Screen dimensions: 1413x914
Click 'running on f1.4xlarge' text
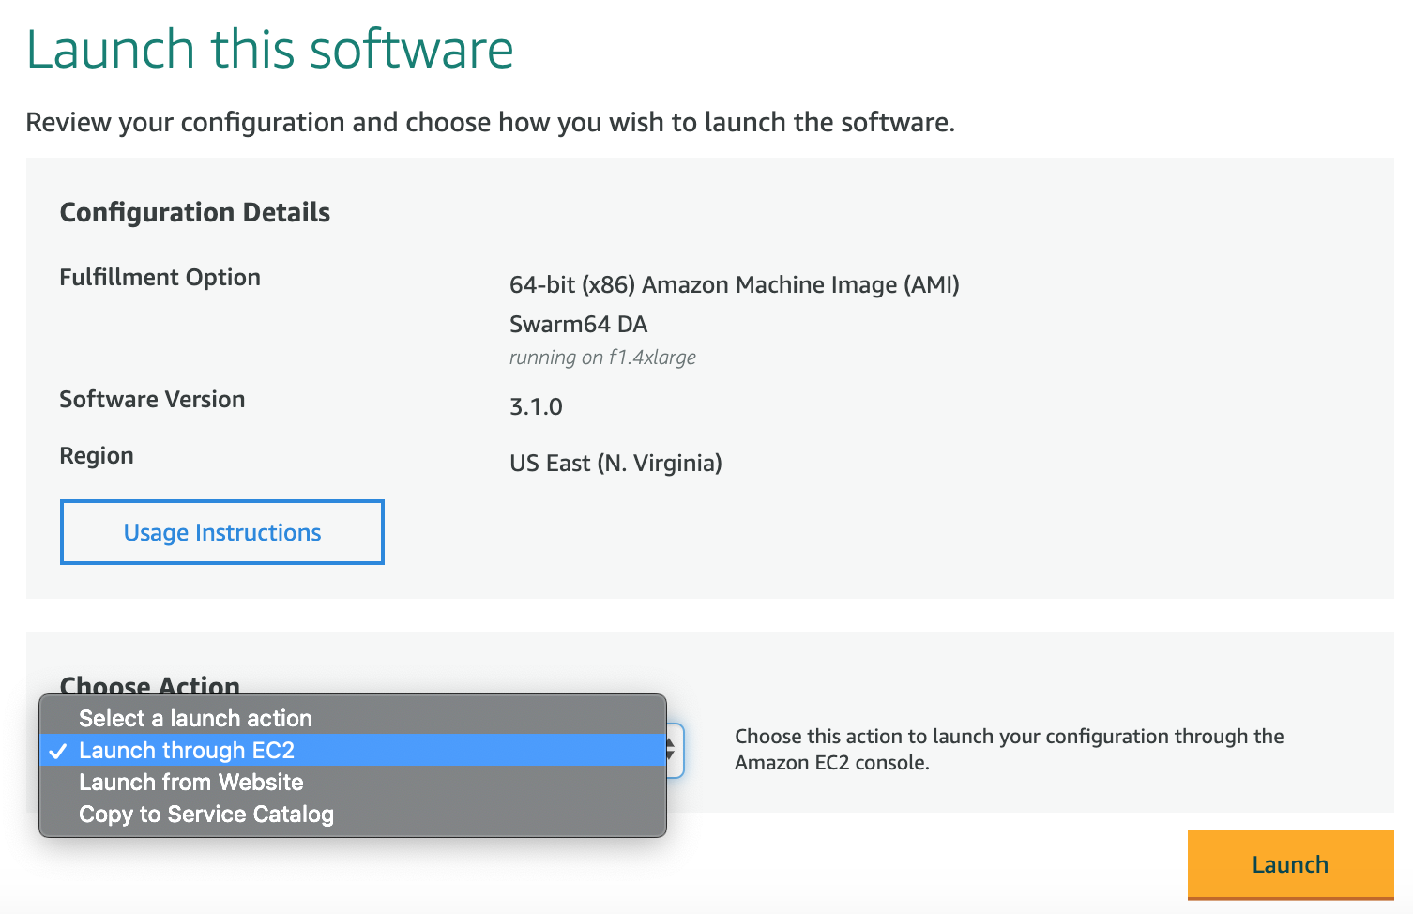tap(602, 357)
